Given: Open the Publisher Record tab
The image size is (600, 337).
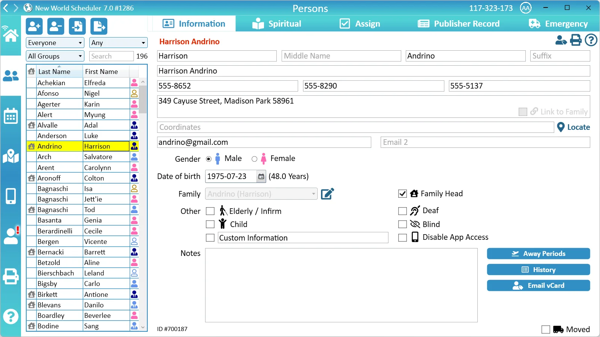Looking at the screenshot, I should [459, 24].
